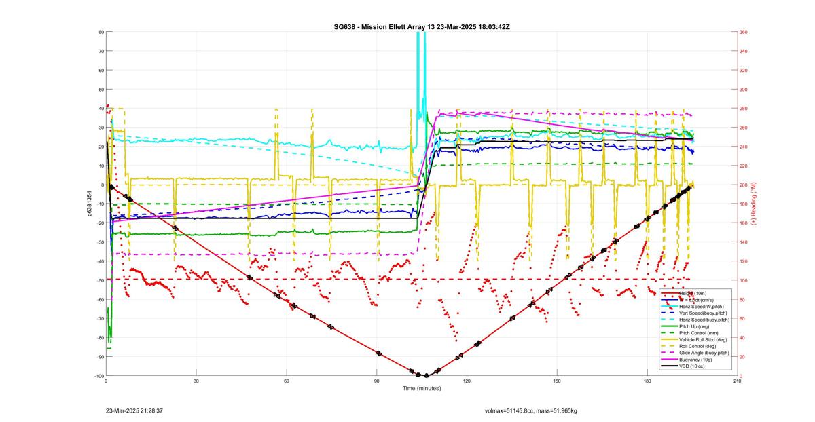Image resolution: width=815 pixels, height=422 pixels.
Task: Click the right heading axis tick label '200'
Action: pyautogui.click(x=744, y=185)
